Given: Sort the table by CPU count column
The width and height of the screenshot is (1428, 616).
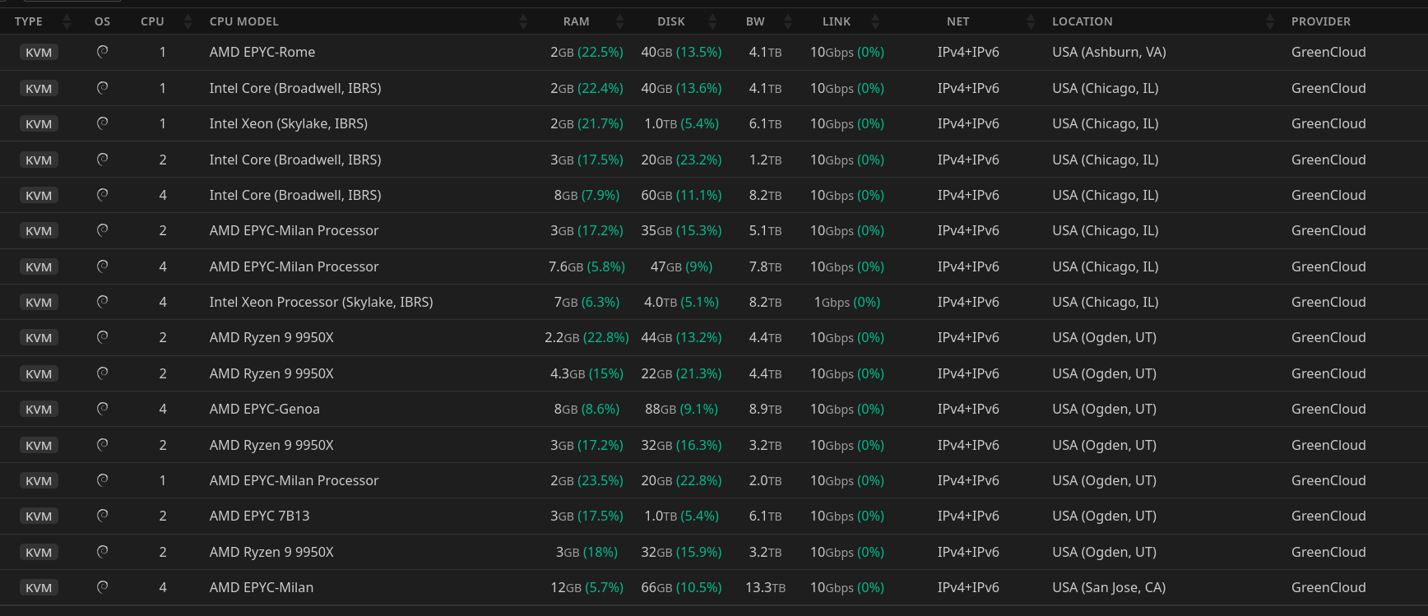Looking at the screenshot, I should [188, 21].
